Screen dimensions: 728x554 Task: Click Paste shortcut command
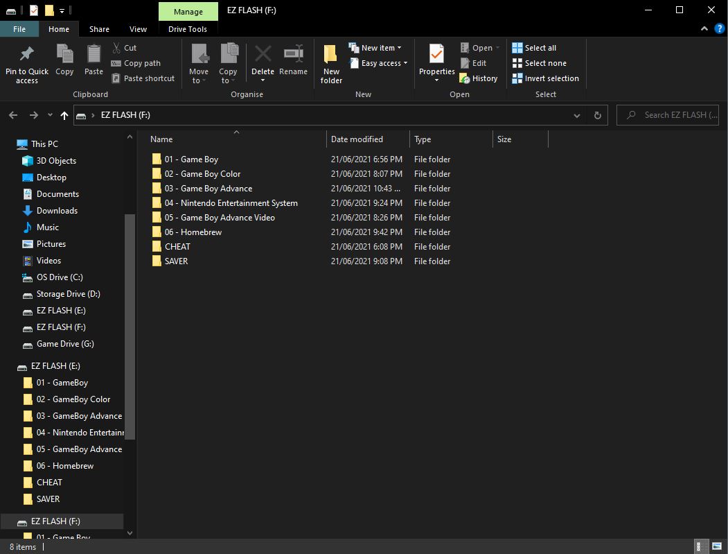[x=143, y=78]
